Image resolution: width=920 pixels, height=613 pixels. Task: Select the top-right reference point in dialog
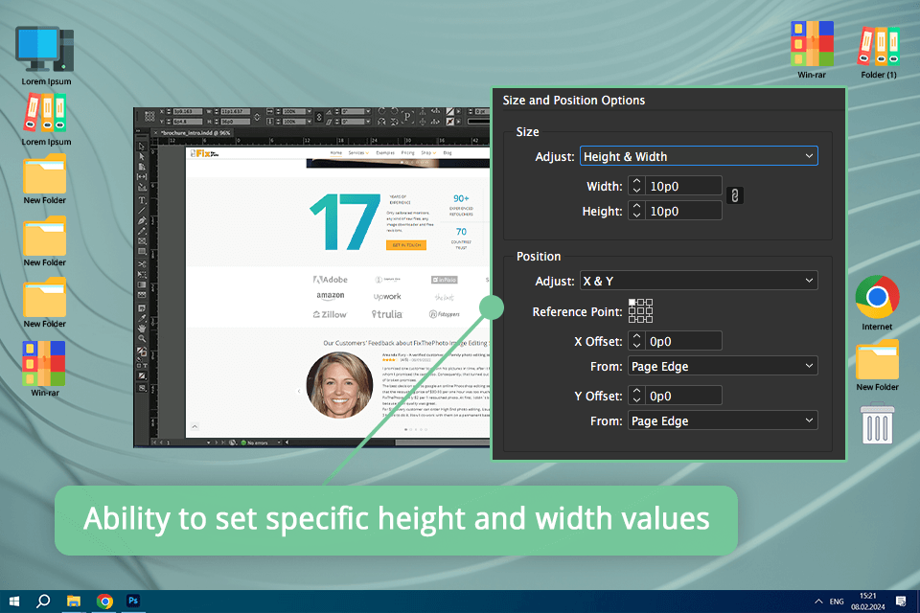(649, 303)
